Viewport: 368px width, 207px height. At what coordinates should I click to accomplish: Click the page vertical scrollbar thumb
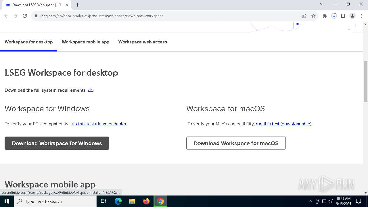(365, 81)
